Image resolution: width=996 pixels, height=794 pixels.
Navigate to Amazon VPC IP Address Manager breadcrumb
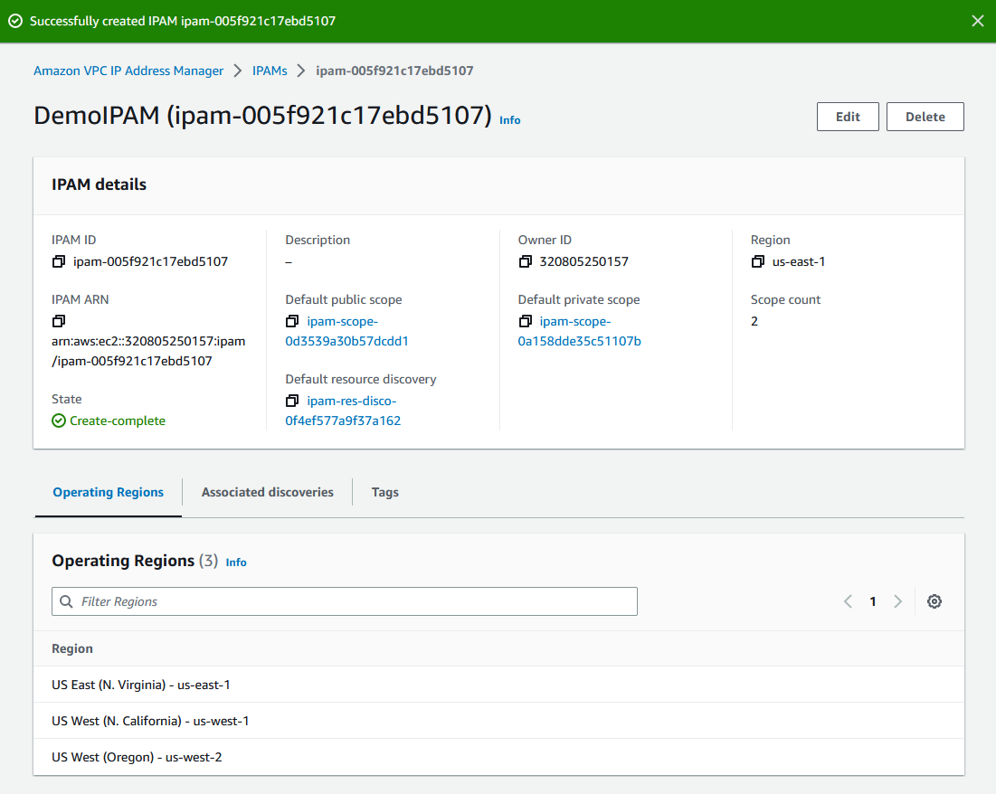click(x=128, y=71)
